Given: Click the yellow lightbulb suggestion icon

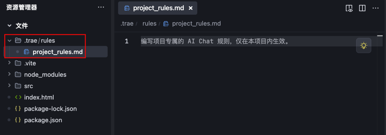Looking at the screenshot, I should 363,45.
